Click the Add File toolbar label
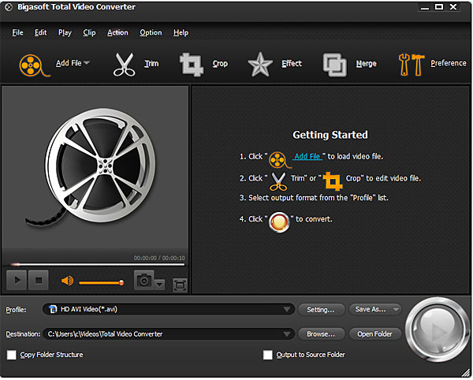The height and width of the screenshot is (380, 473). click(69, 63)
